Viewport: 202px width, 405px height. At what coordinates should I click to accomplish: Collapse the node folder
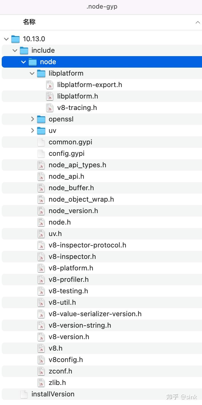tap(23, 62)
